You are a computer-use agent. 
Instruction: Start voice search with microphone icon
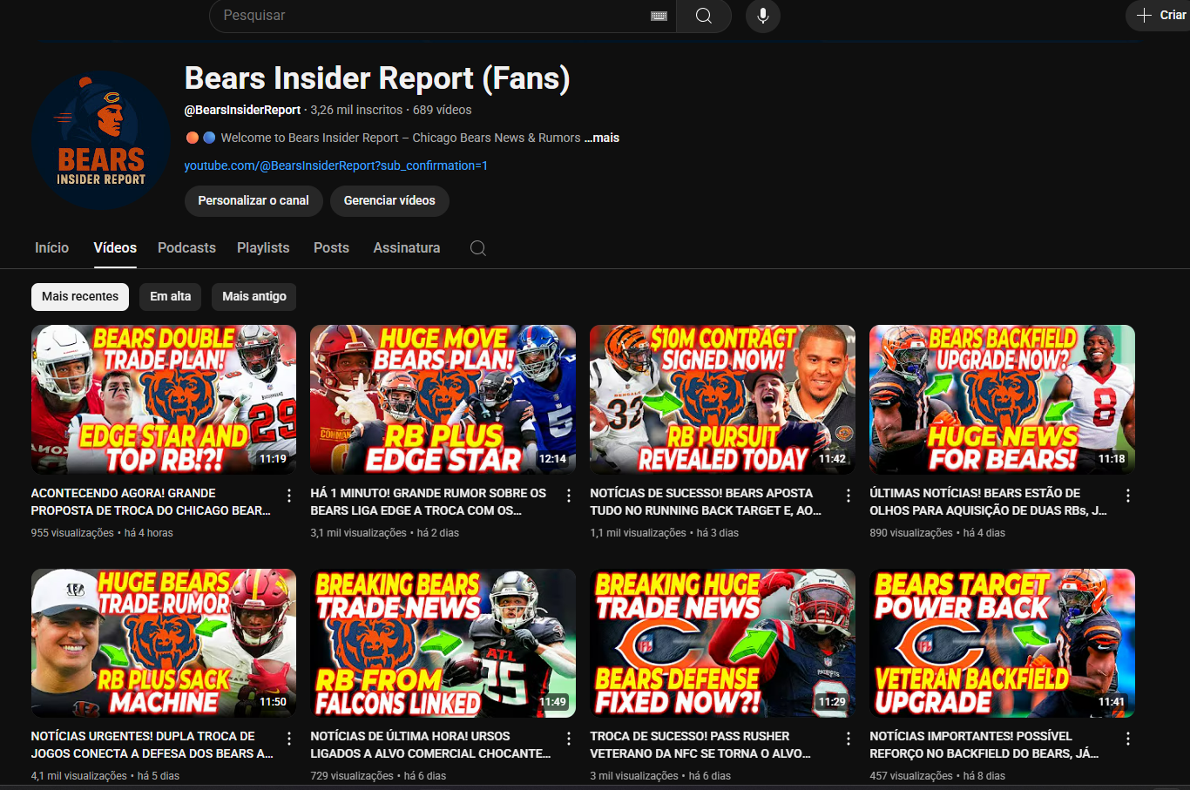pyautogui.click(x=763, y=16)
